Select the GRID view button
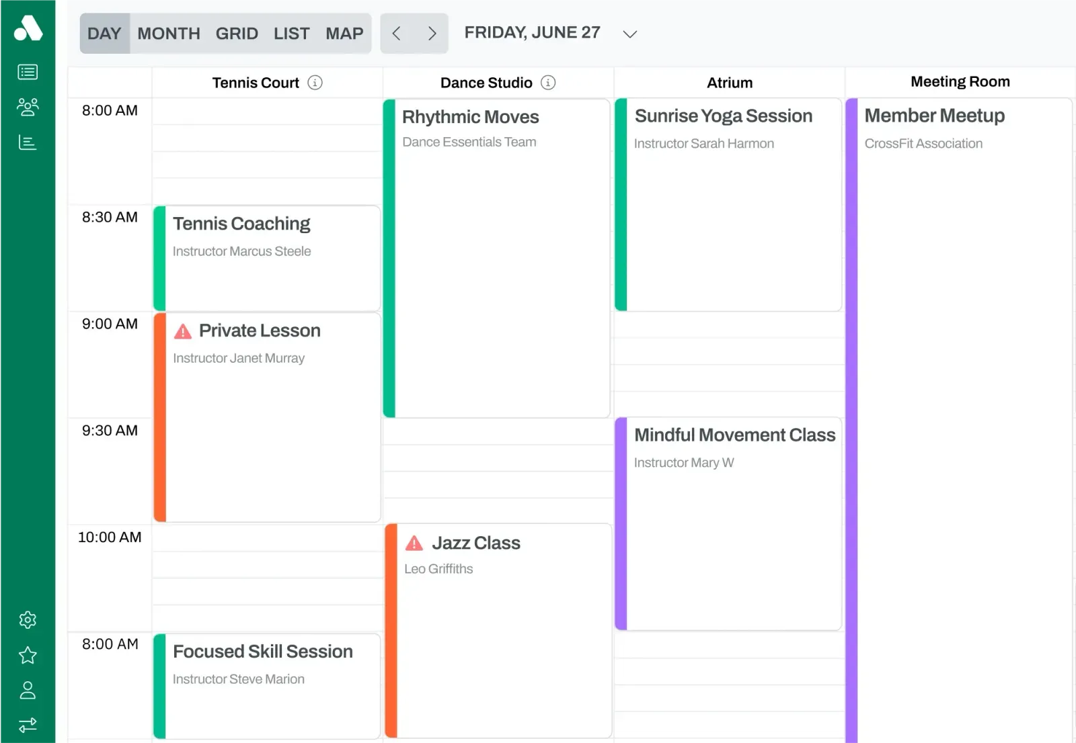The image size is (1076, 743). point(236,33)
